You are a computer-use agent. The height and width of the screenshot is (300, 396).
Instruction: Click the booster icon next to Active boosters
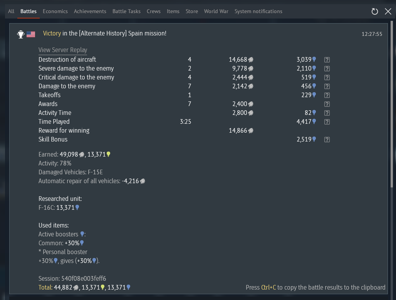coord(82,234)
